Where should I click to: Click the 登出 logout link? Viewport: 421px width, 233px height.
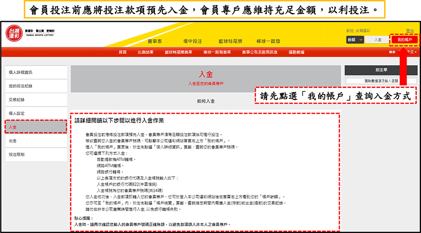click(410, 31)
